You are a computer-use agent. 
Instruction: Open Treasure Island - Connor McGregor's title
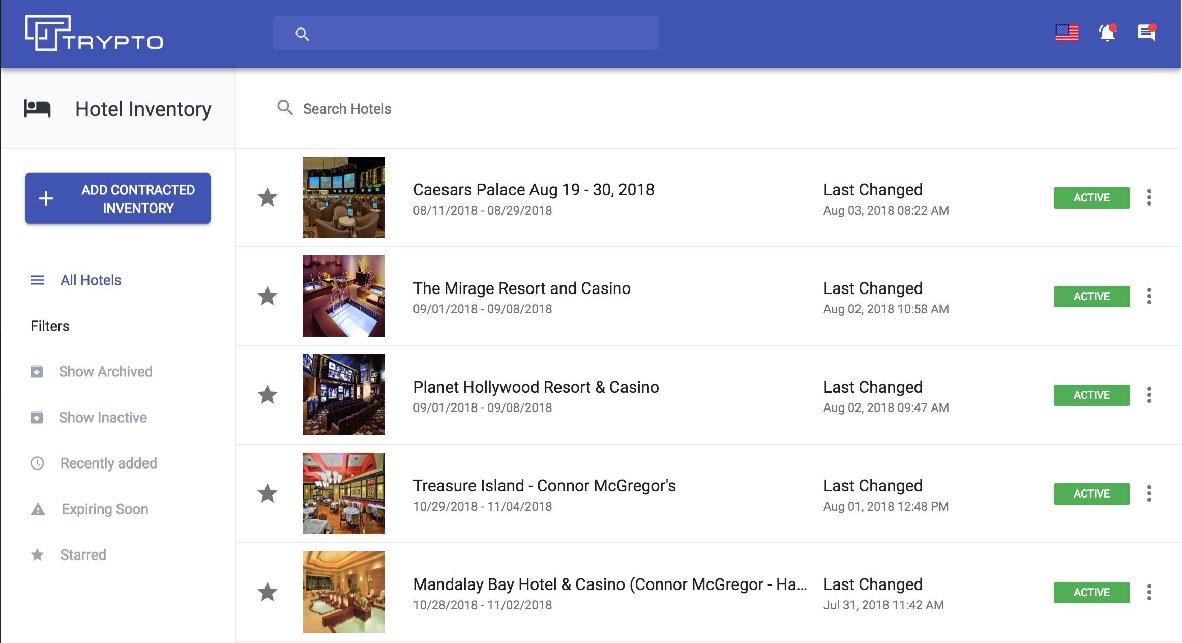coord(544,485)
